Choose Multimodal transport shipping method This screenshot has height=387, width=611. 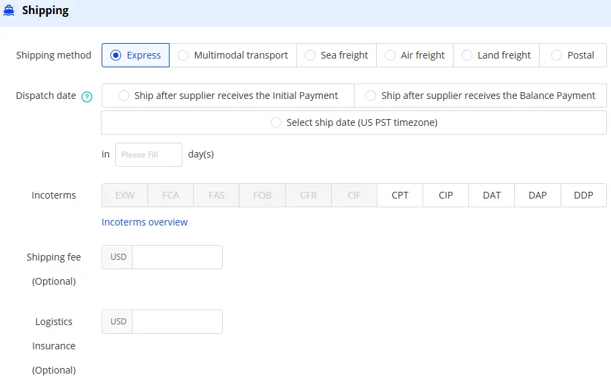click(233, 55)
